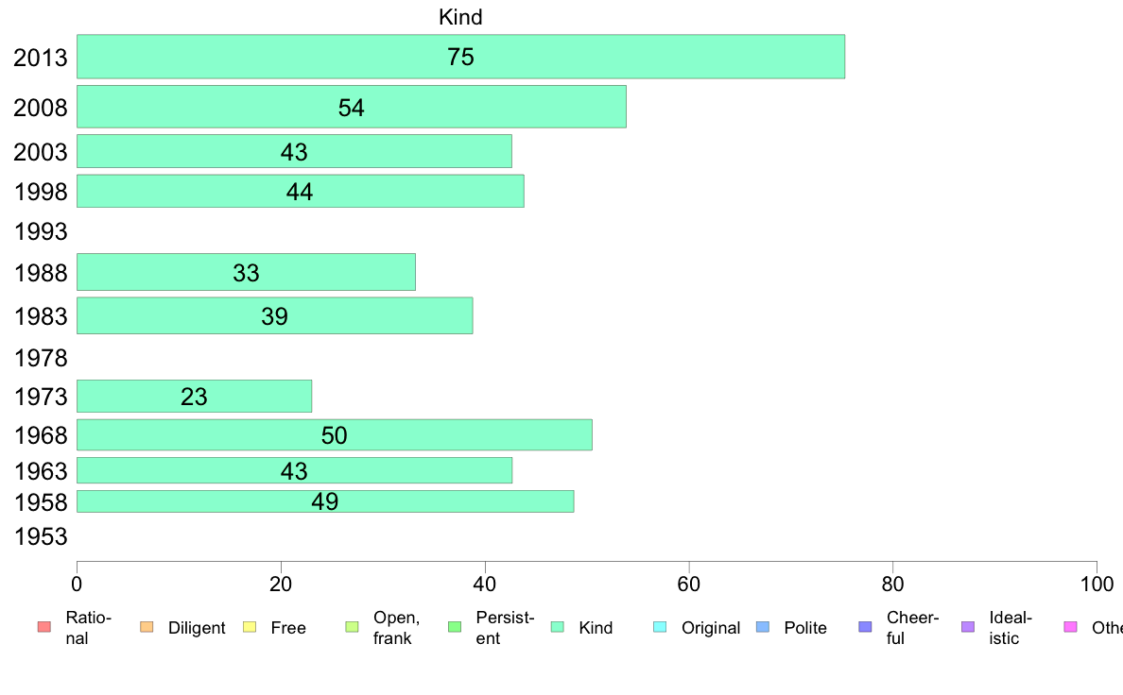1123x695 pixels.
Task: Select the Idealistic purple legend swatch
Action: pos(968,627)
